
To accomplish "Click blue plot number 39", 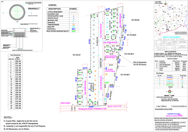I will pyautogui.click(x=90, y=95).
